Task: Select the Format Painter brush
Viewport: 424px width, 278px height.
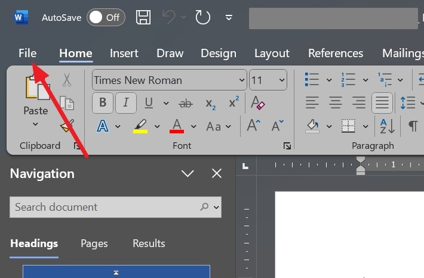Action: pyautogui.click(x=67, y=126)
